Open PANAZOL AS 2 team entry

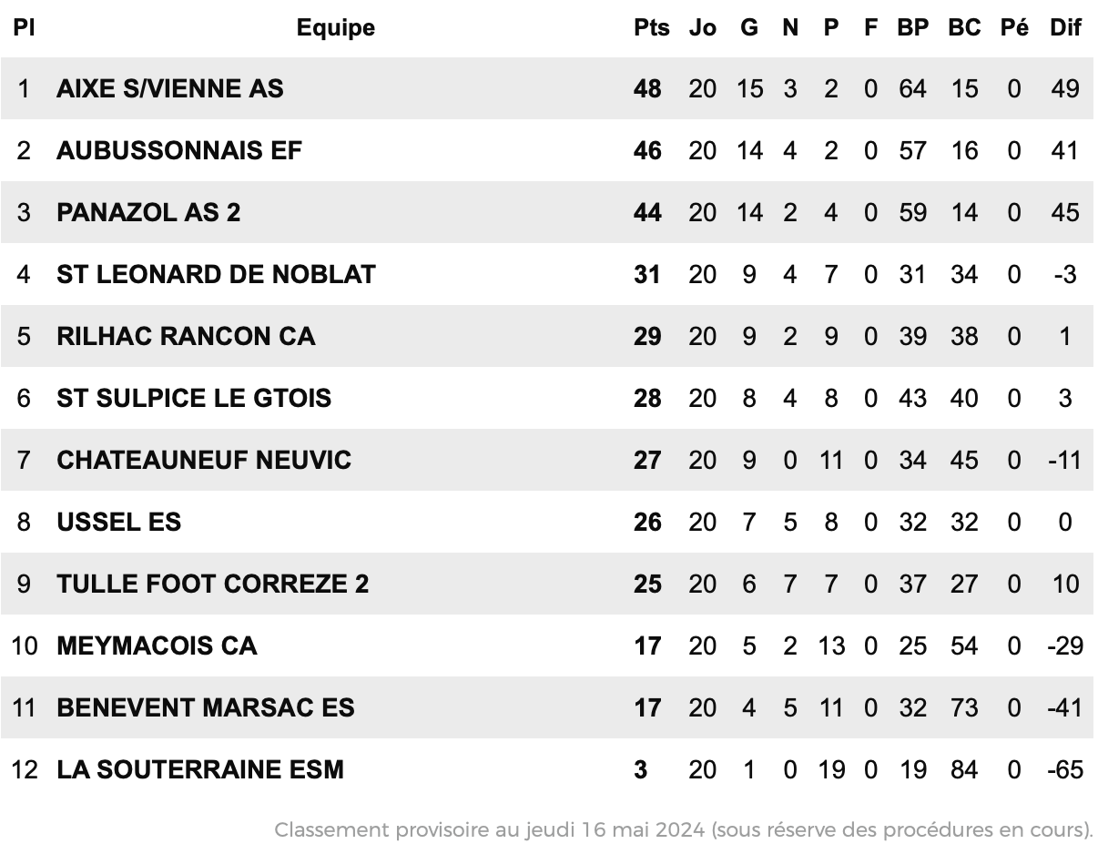[x=148, y=212]
